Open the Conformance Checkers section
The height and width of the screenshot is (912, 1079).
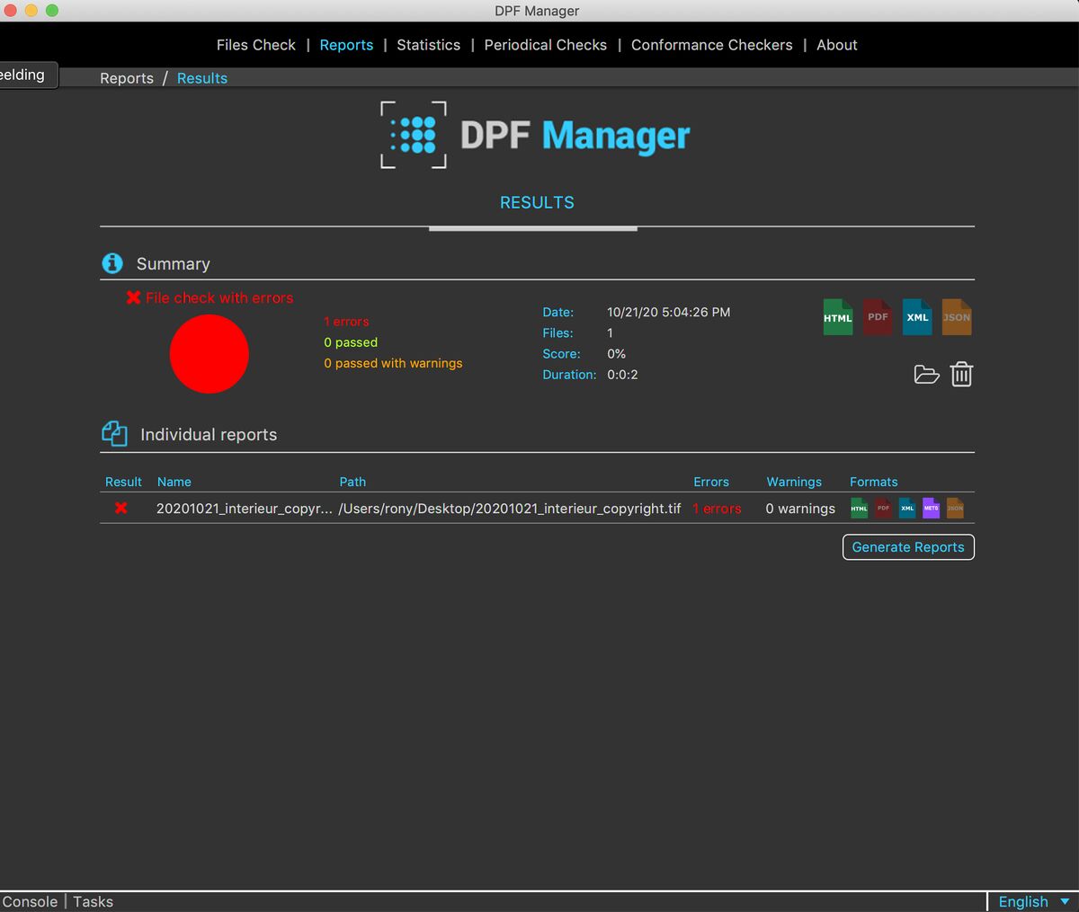(x=711, y=44)
